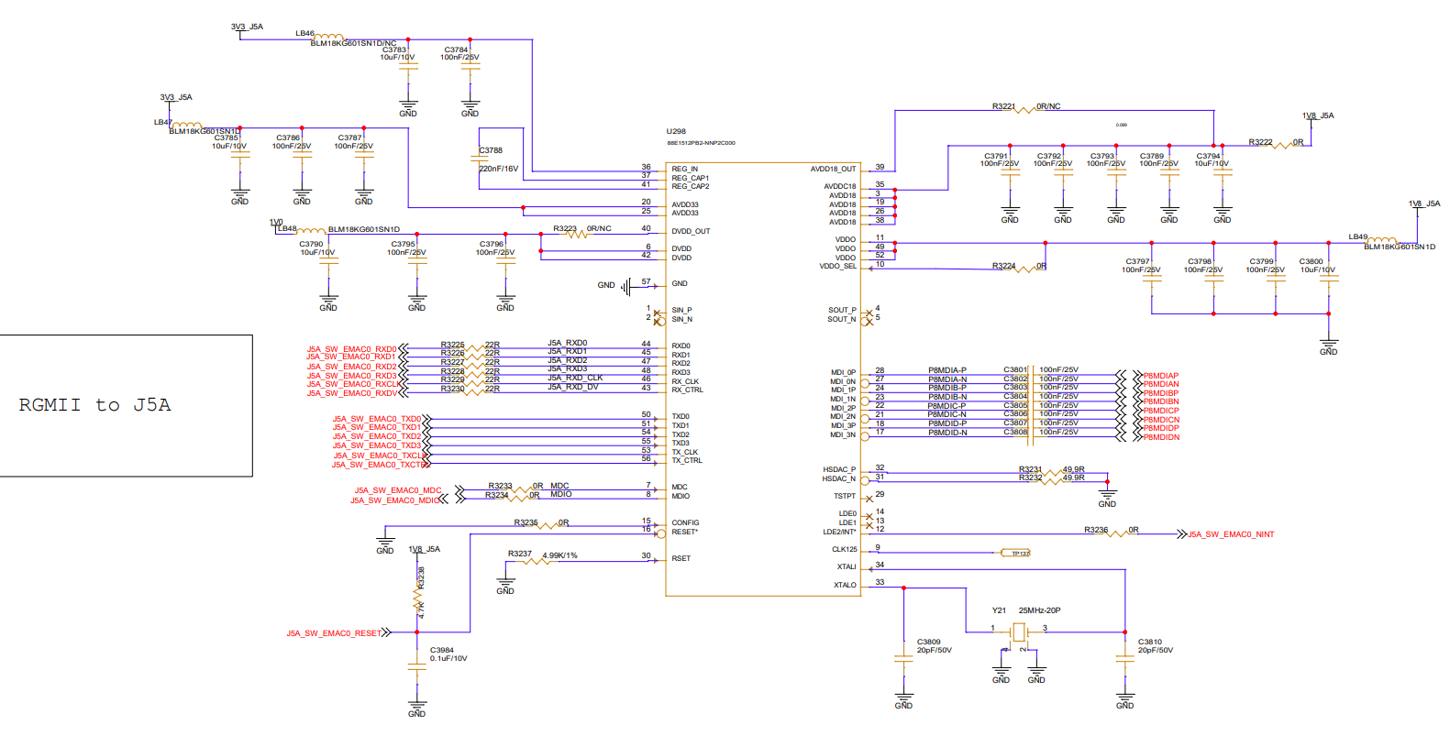
Task: Select resistor R3237 4.99K/1%
Action: [x=542, y=557]
